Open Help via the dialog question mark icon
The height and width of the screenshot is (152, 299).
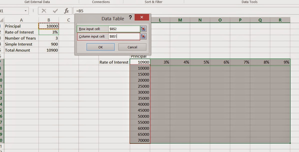tap(130, 17)
